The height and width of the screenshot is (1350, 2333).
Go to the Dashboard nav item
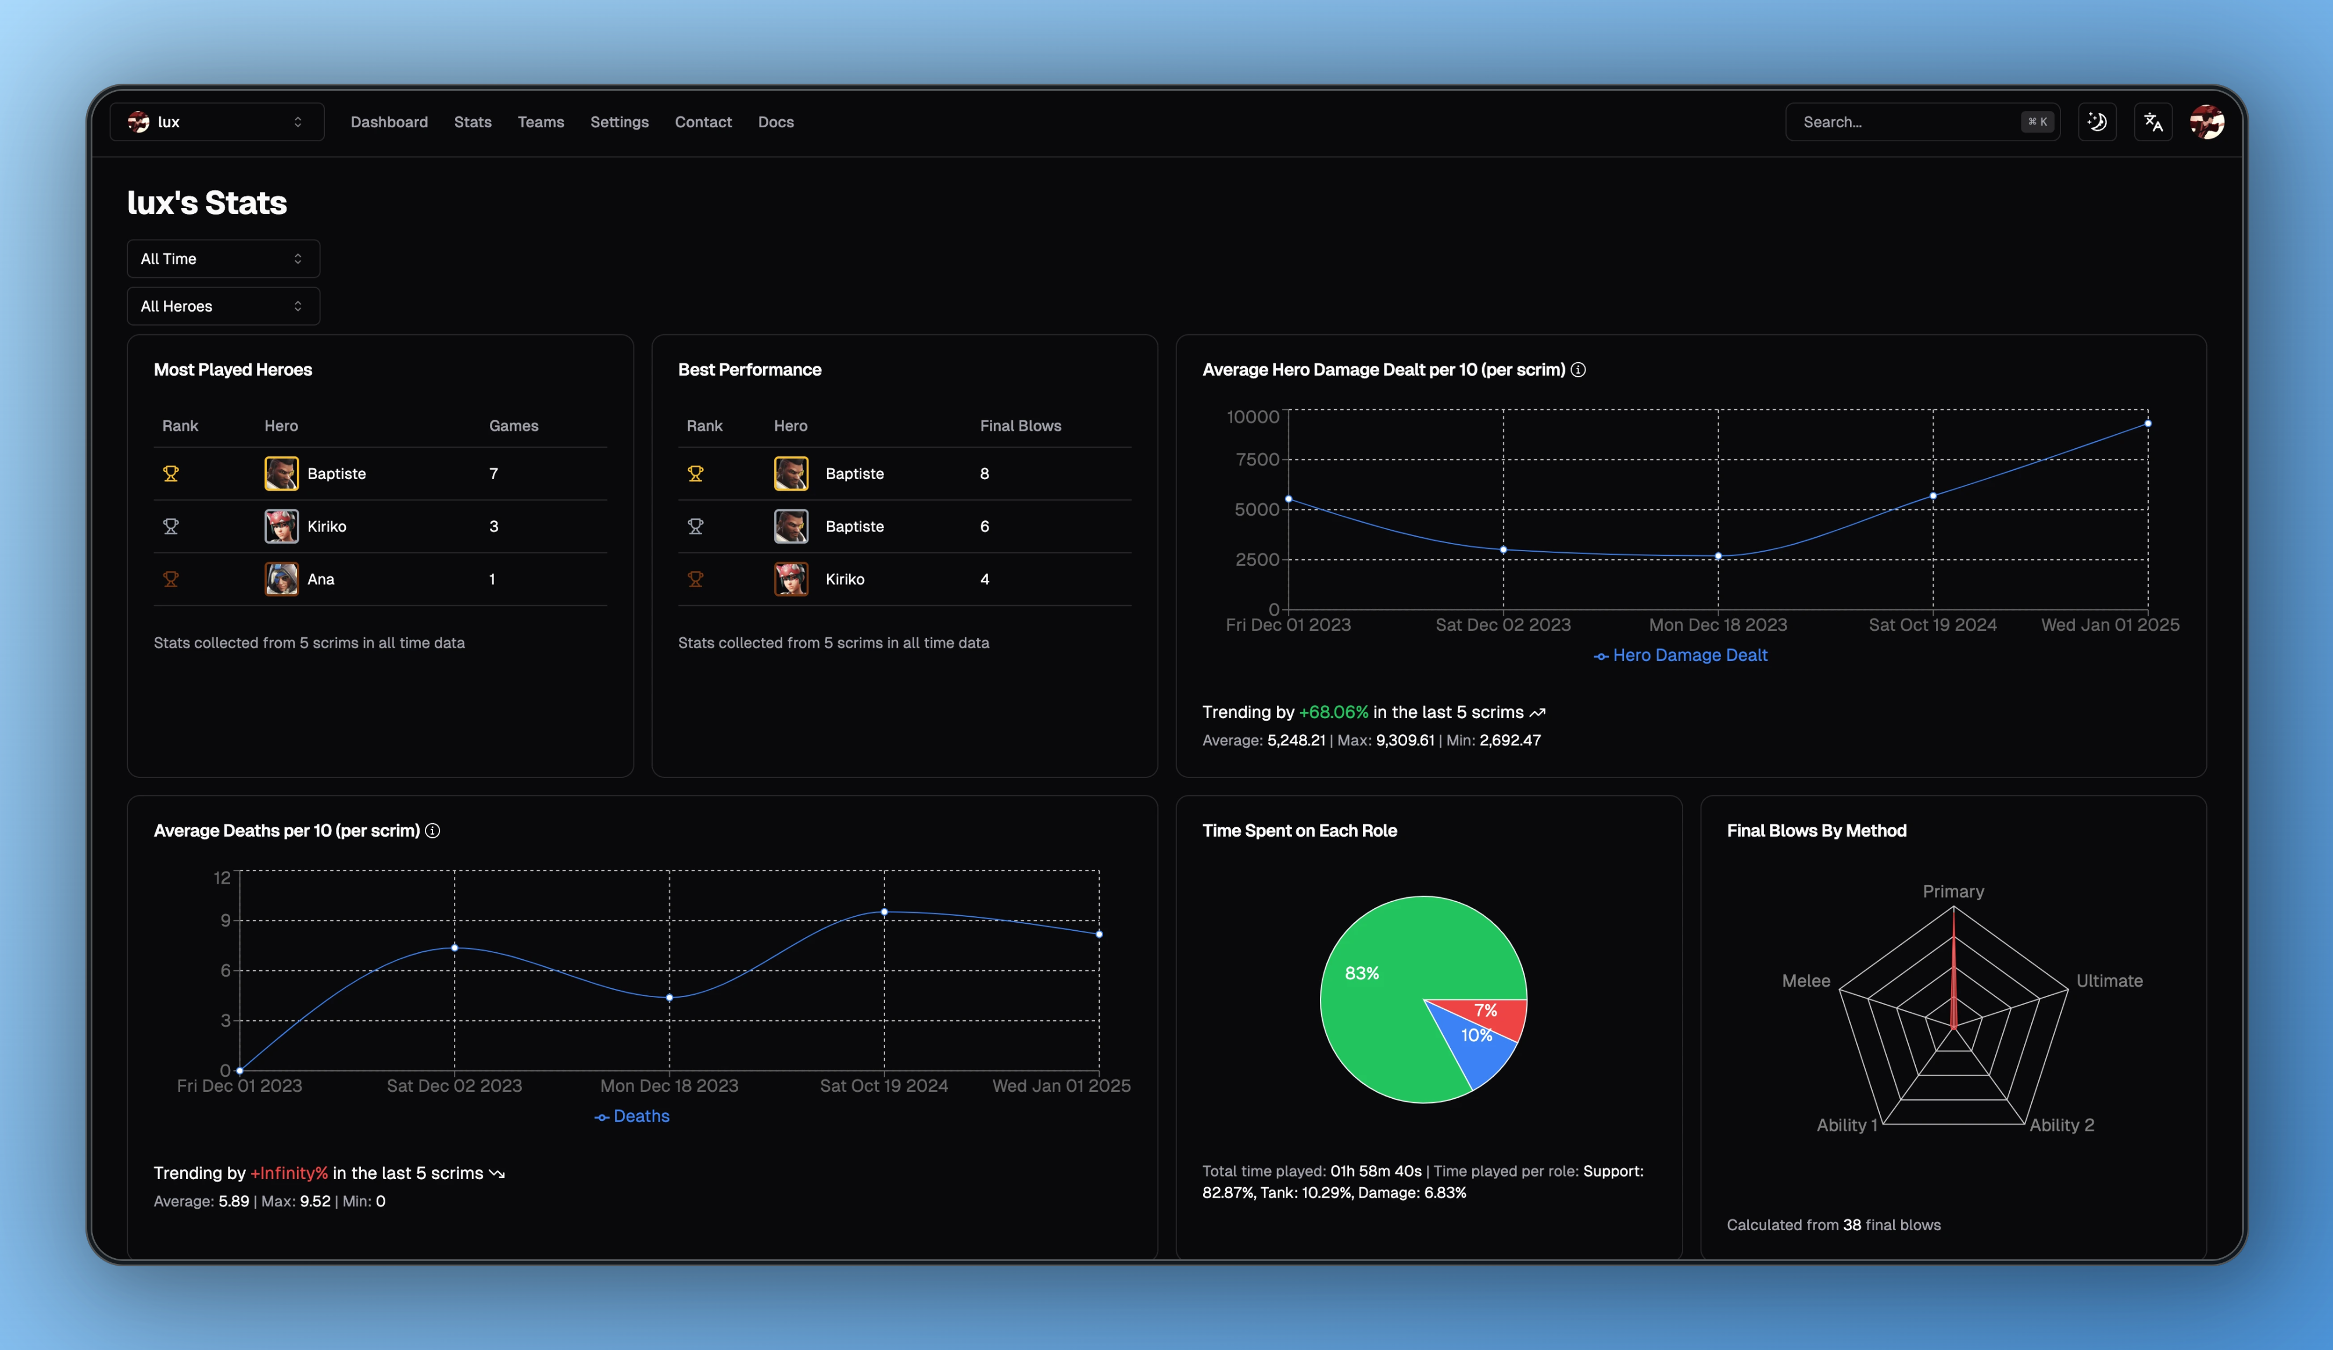pos(389,122)
